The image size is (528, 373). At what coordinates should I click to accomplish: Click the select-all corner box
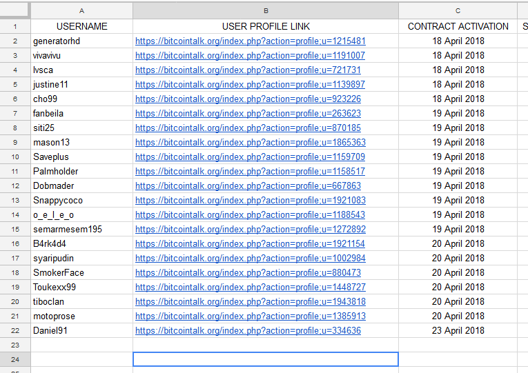point(14,10)
